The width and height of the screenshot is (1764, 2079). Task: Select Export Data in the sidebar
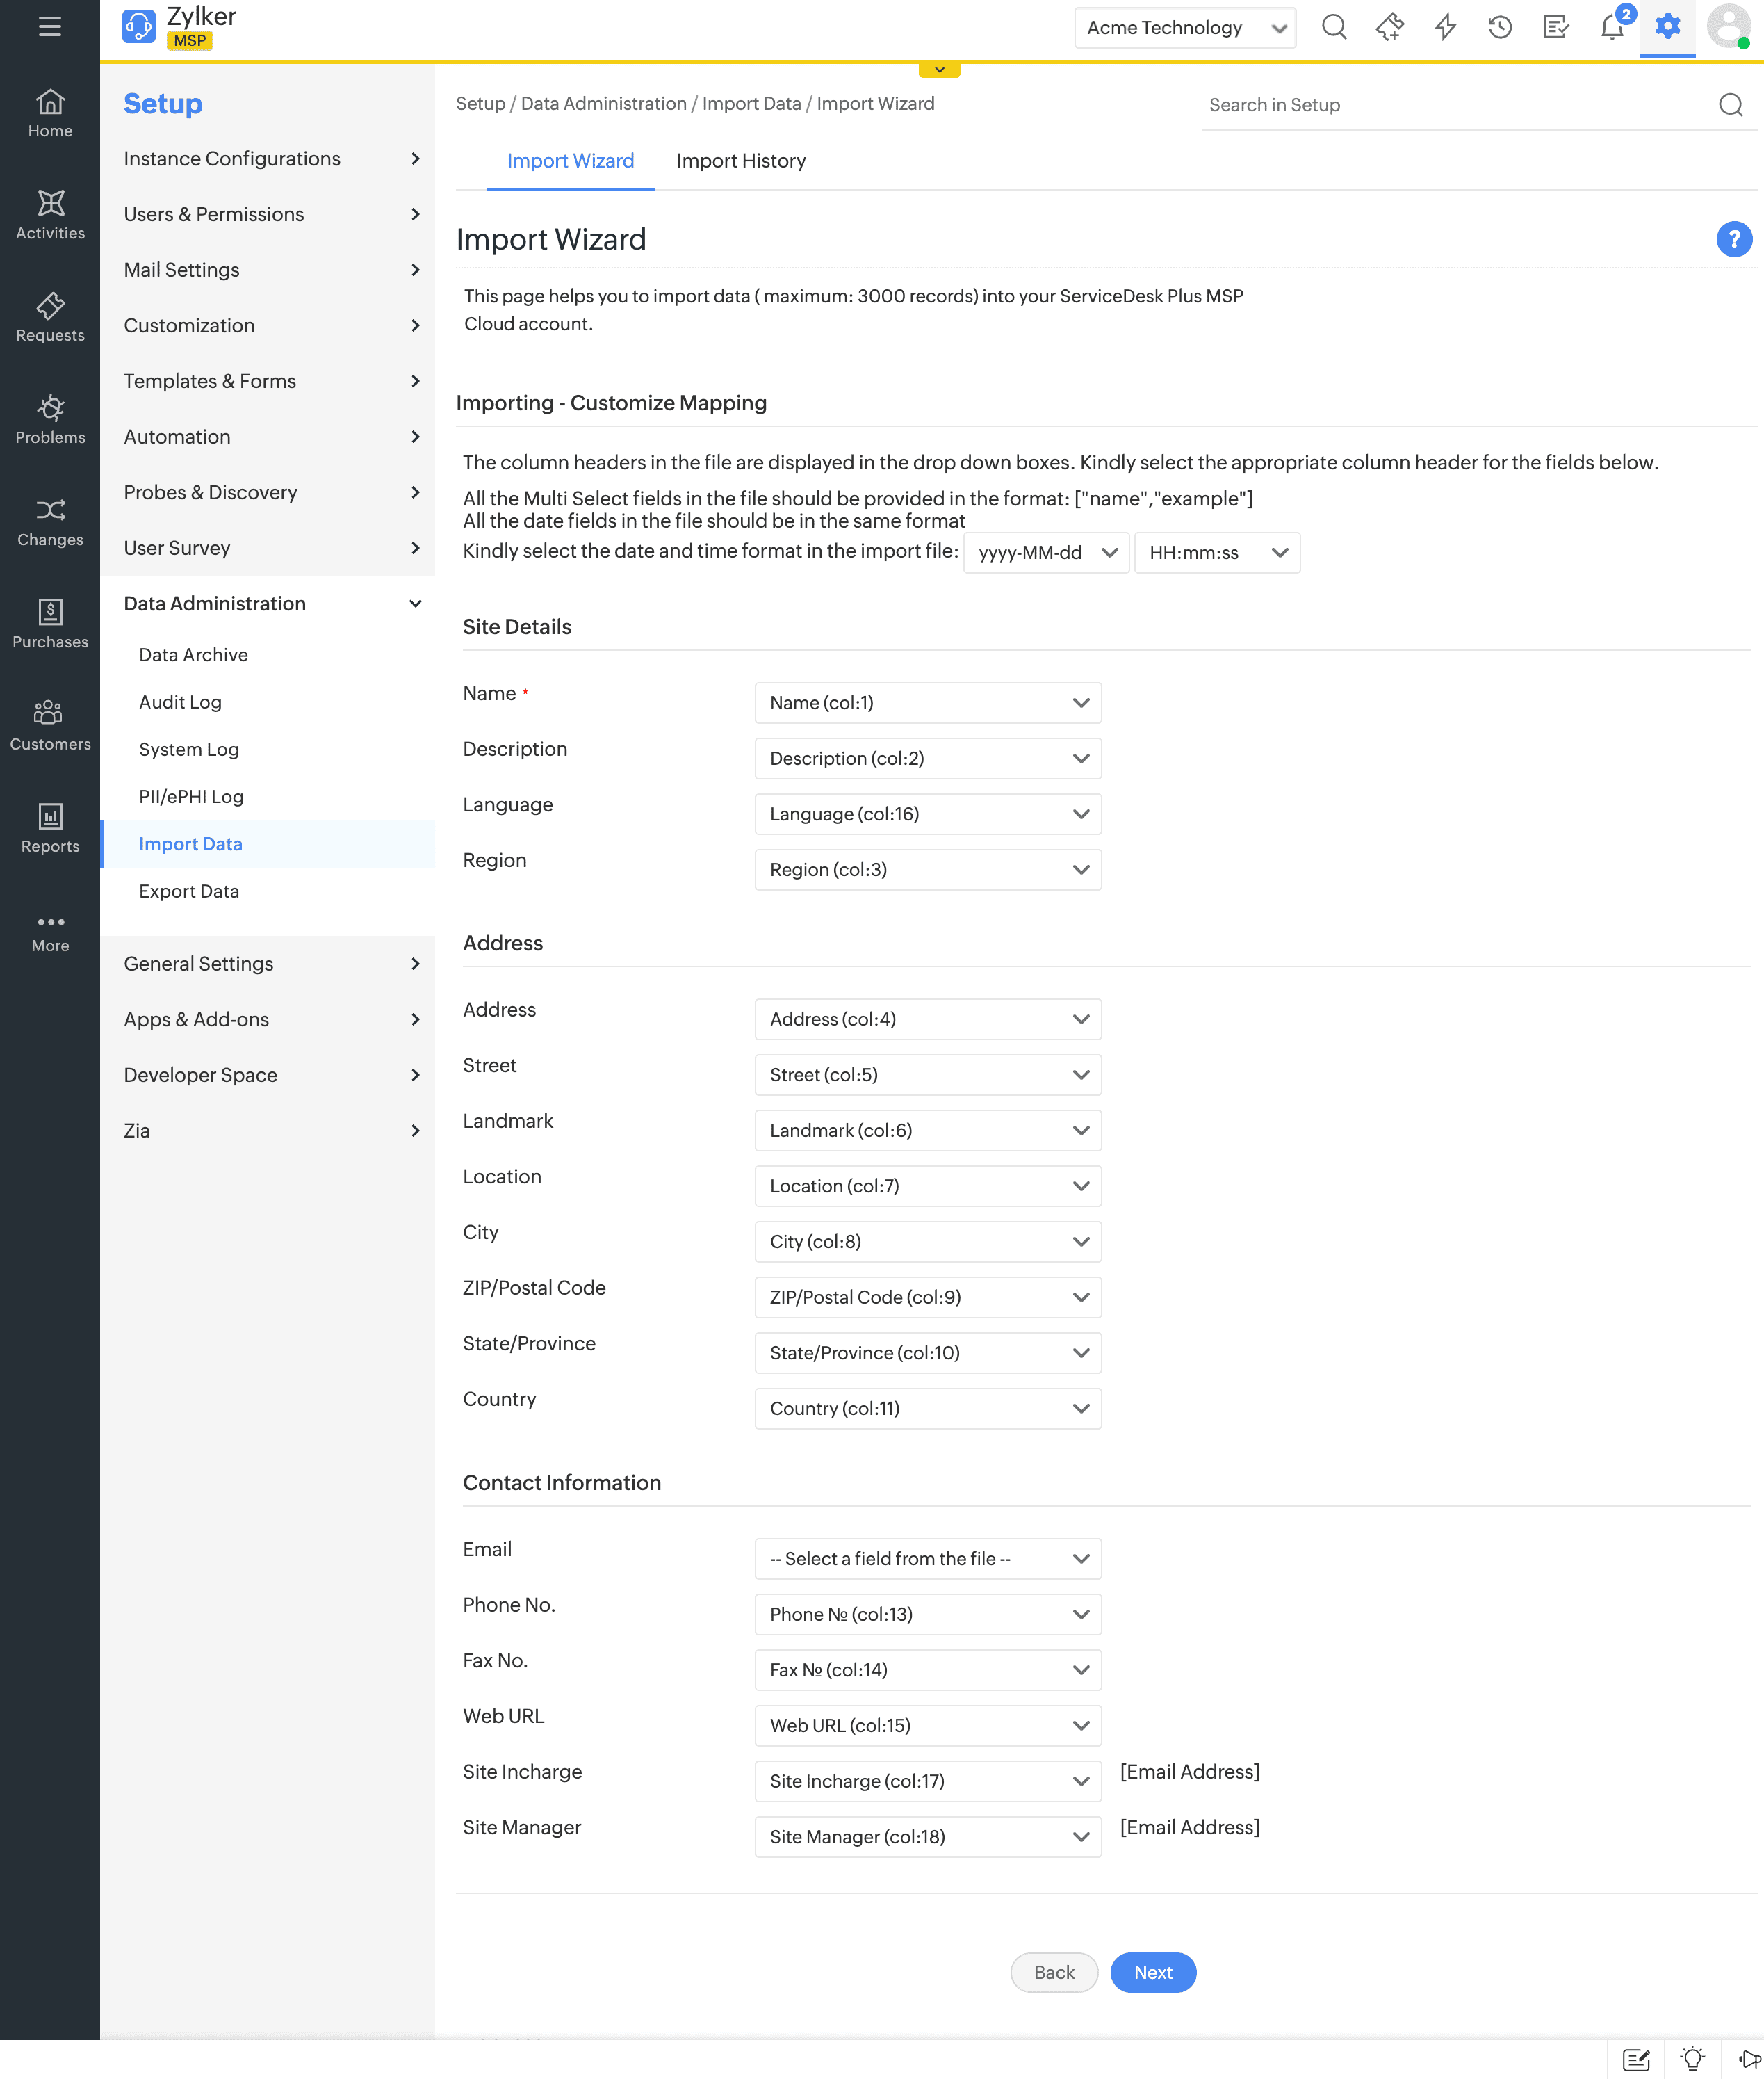coord(189,891)
